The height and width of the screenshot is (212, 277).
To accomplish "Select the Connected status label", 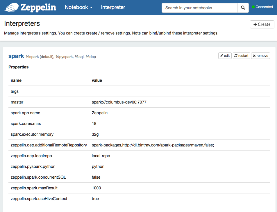I will (264, 7).
